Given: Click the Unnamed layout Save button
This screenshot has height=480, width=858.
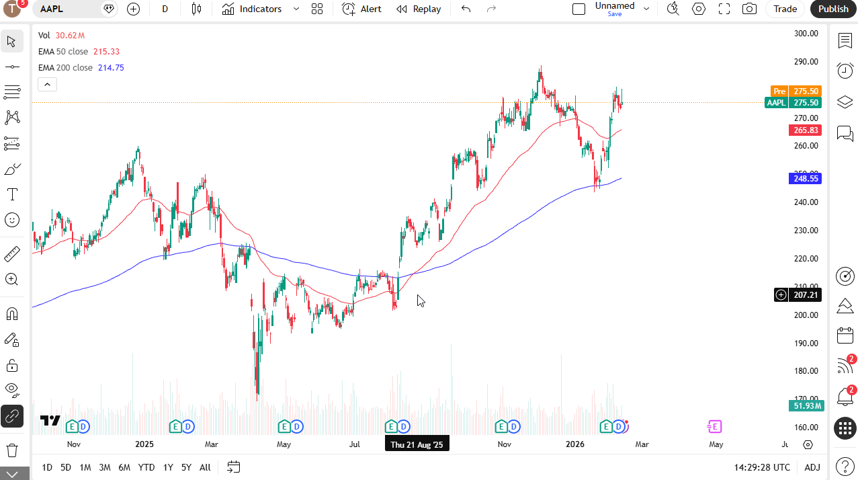Looking at the screenshot, I should (615, 13).
